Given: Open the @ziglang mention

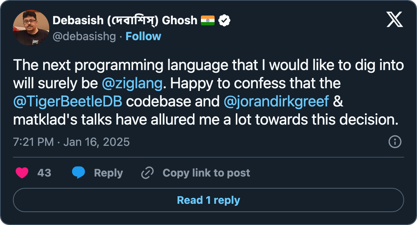Looking at the screenshot, I should point(132,83).
